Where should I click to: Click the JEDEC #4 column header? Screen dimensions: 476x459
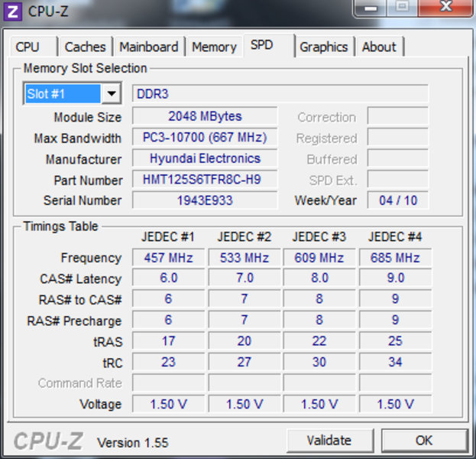pyautogui.click(x=395, y=237)
